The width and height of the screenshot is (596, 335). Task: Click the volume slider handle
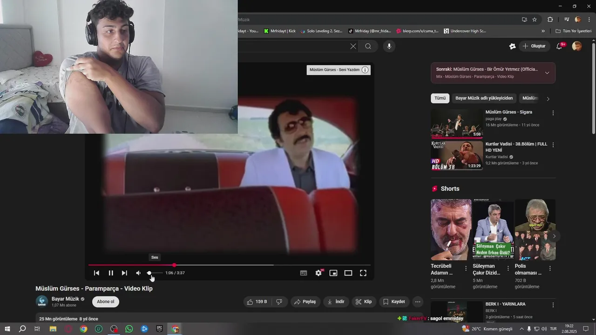(x=149, y=273)
